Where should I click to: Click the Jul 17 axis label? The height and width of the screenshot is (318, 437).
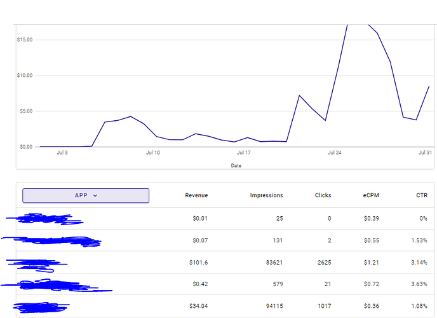coord(243,153)
